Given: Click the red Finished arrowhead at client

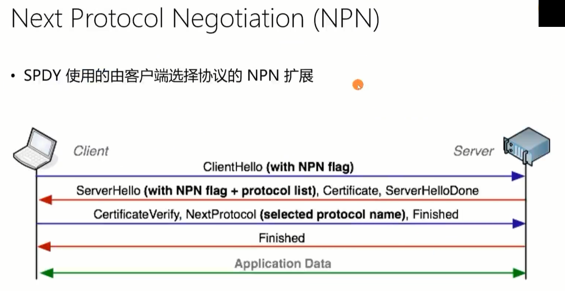Looking at the screenshot, I should coord(44,247).
